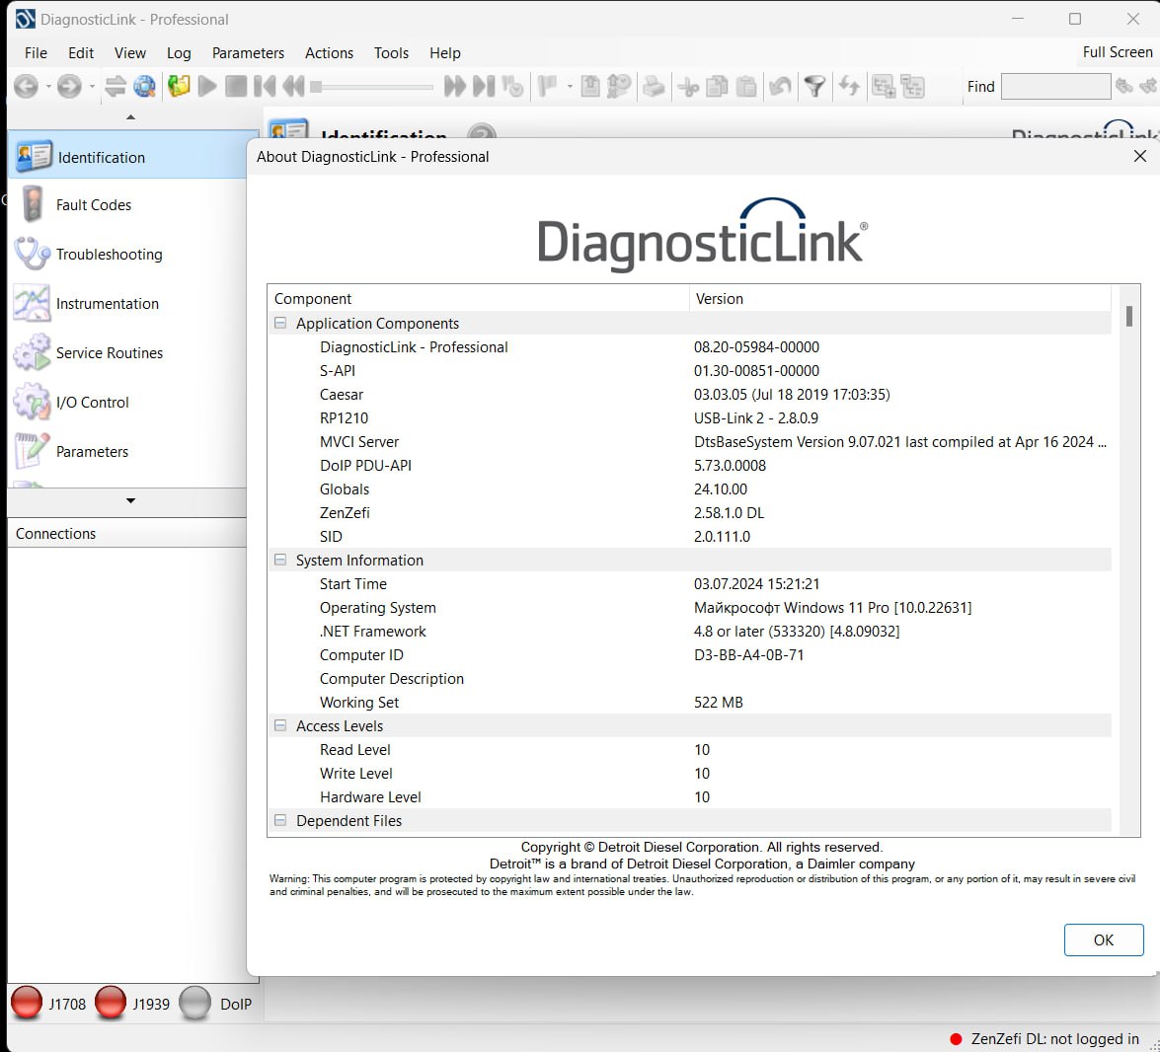Click the log Play button
Image resolution: width=1160 pixels, height=1052 pixels.
coord(208,87)
